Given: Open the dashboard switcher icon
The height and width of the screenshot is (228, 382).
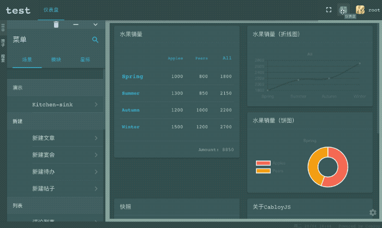Looking at the screenshot, I should 343,10.
